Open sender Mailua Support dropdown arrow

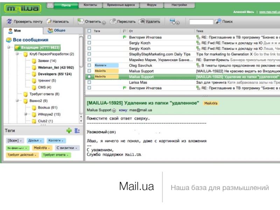click(114, 111)
